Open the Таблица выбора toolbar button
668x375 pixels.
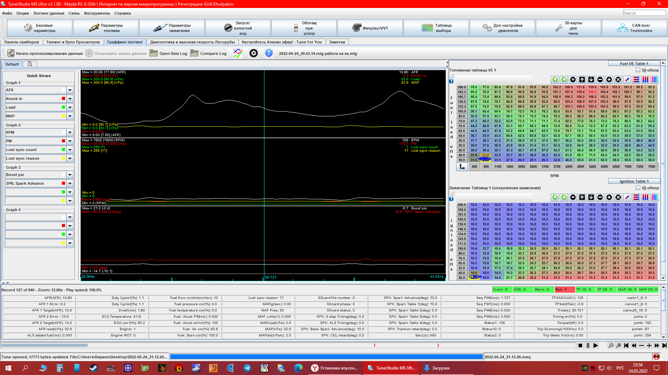point(436,28)
